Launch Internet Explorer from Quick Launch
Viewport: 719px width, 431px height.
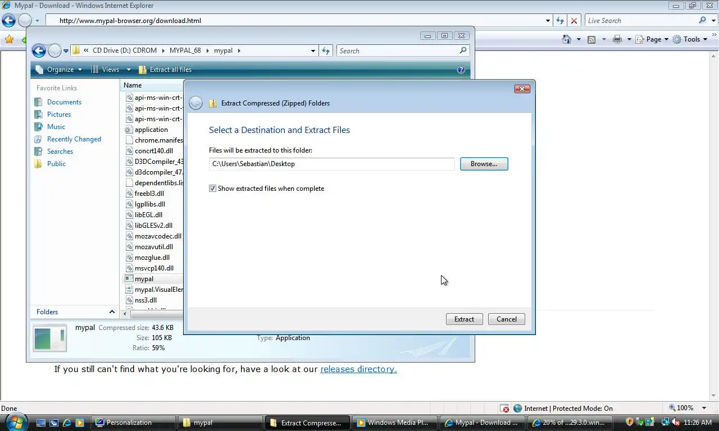tap(67, 423)
